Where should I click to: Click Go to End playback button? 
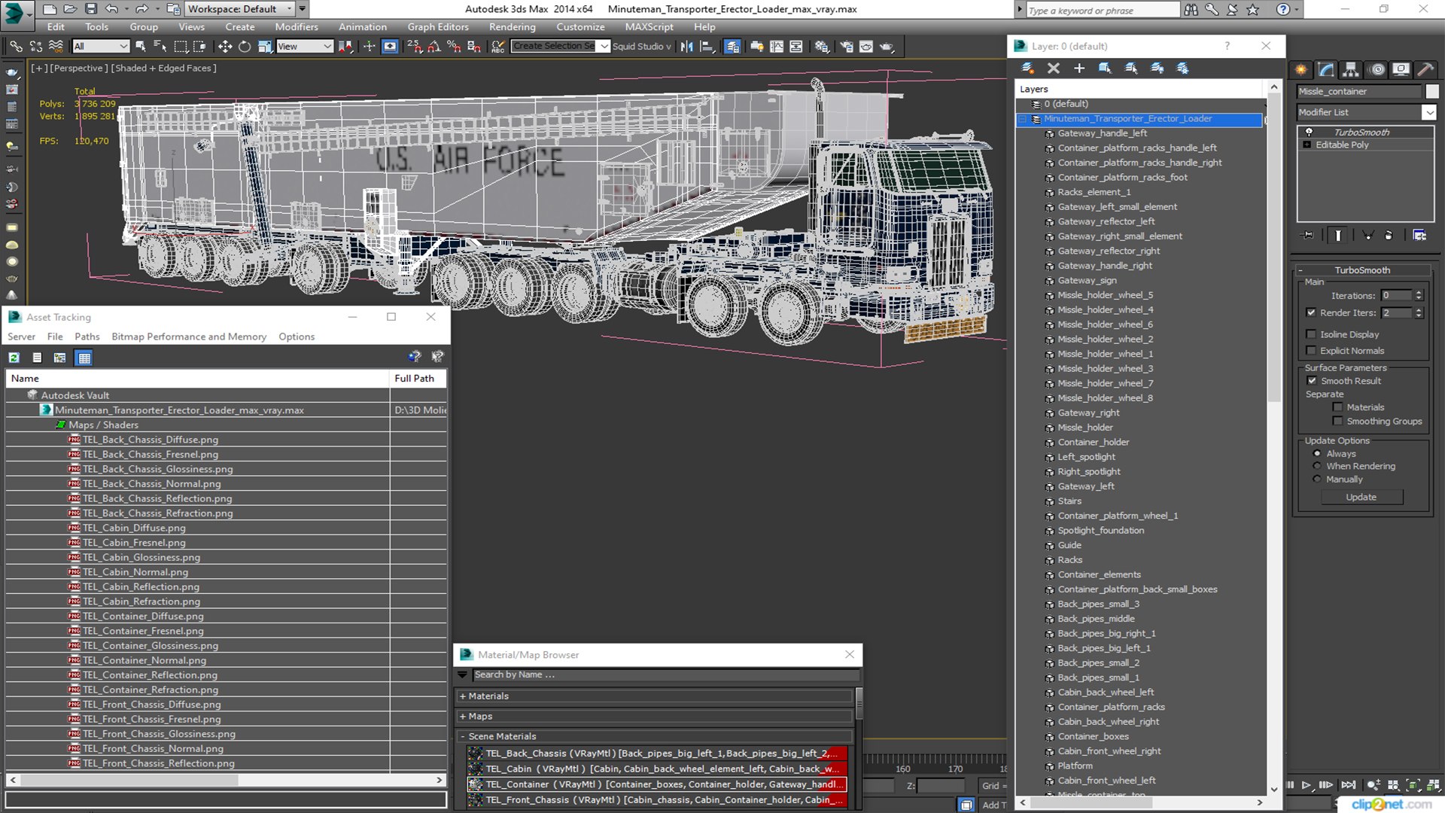tap(1349, 785)
